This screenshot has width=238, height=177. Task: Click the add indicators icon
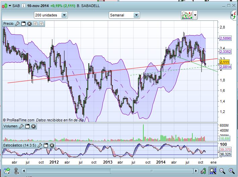tap(187, 15)
